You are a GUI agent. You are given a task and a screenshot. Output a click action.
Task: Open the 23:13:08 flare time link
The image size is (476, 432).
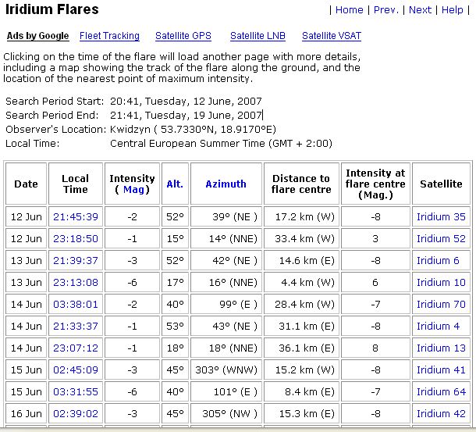76,283
